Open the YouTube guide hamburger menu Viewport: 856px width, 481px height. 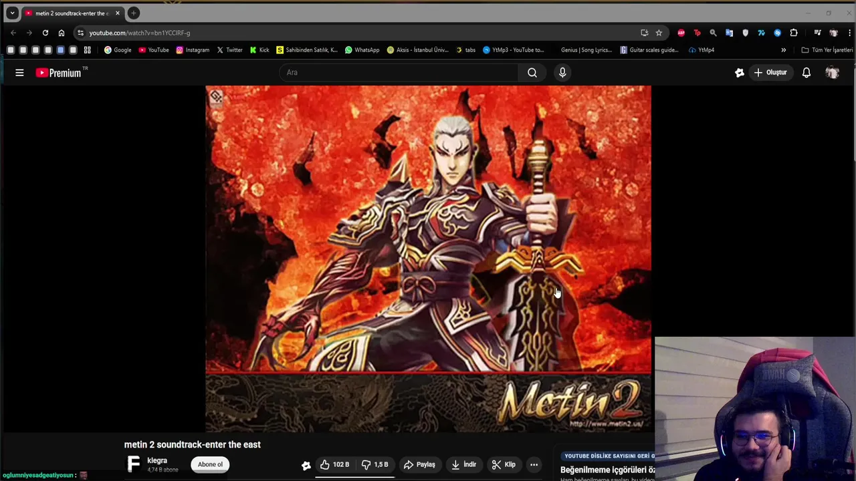[19, 72]
